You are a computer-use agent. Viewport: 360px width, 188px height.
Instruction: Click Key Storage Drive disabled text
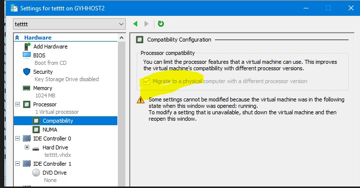tap(66, 79)
